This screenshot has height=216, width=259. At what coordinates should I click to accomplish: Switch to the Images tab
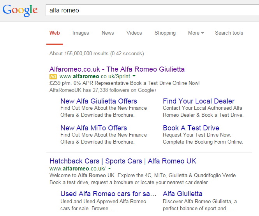(x=81, y=33)
